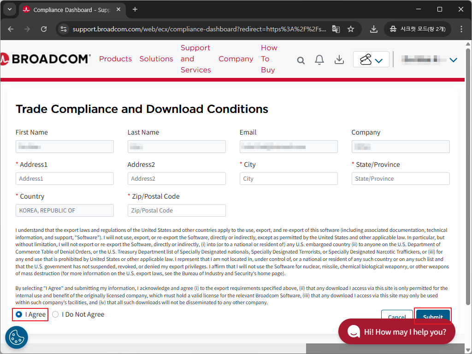The image size is (472, 354).
Task: Open the Hi! How may I help you chat
Action: tap(397, 332)
